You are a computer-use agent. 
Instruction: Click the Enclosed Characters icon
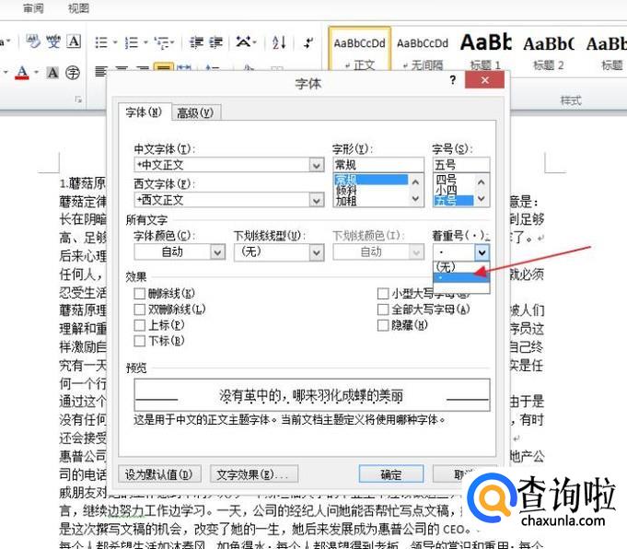coord(73,73)
